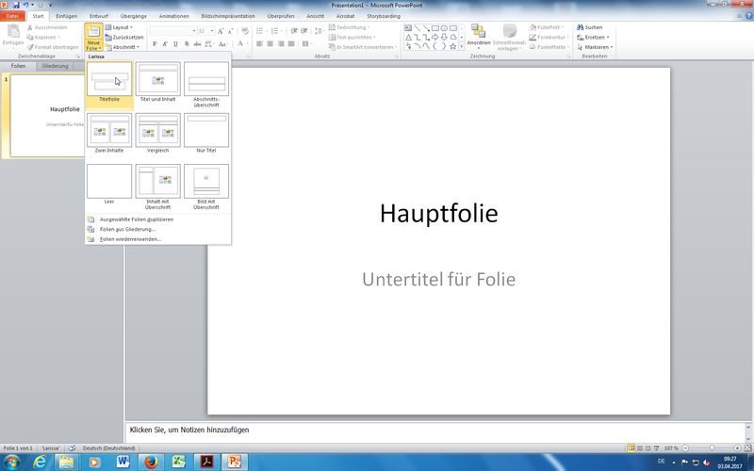Click 'Ausgewählte Folien duplizieren' option
754x471 pixels.
click(136, 219)
